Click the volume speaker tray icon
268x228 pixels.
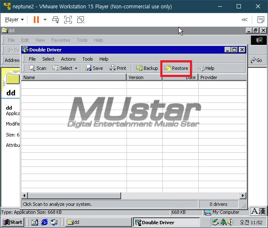click(231, 222)
